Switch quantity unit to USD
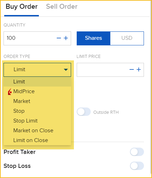The image size is (152, 178). (127, 38)
